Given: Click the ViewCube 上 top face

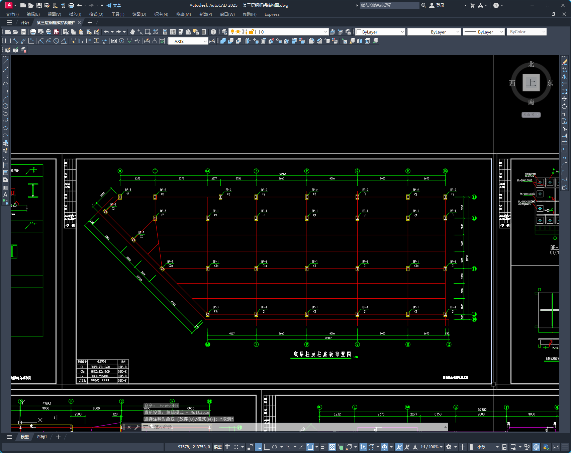Looking at the screenshot, I should point(531,83).
